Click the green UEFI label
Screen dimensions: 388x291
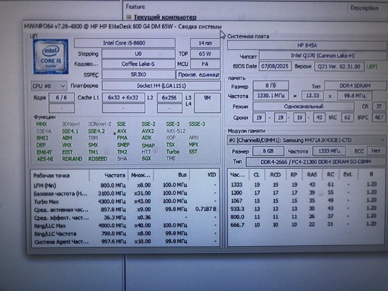(372, 67)
